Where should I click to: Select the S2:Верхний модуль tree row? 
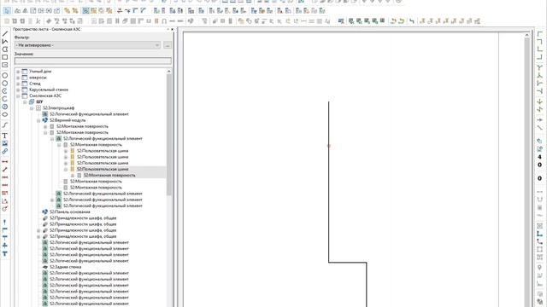68,120
